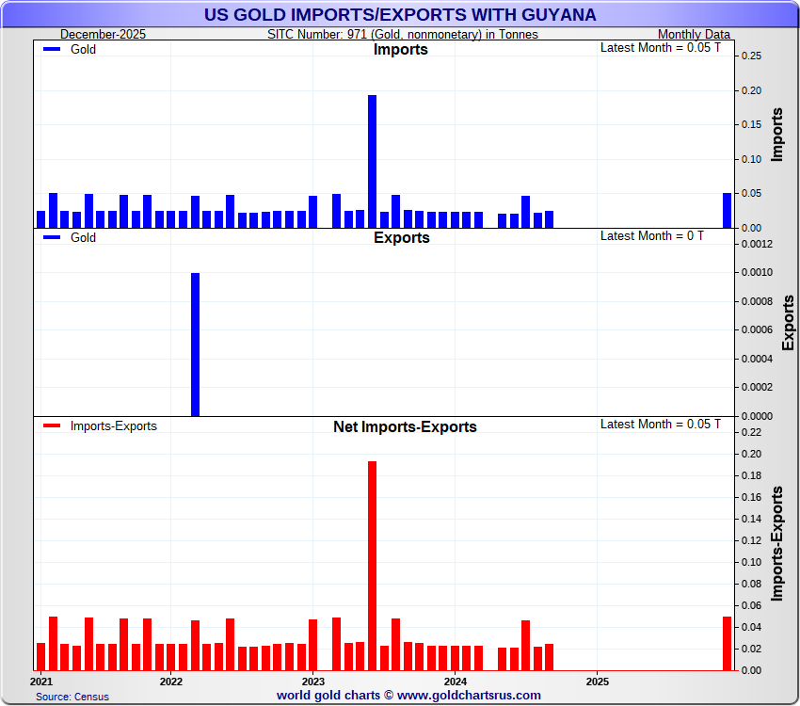Click the 'Net Imports-Exports' panel heading
The image size is (800, 706).
405,426
